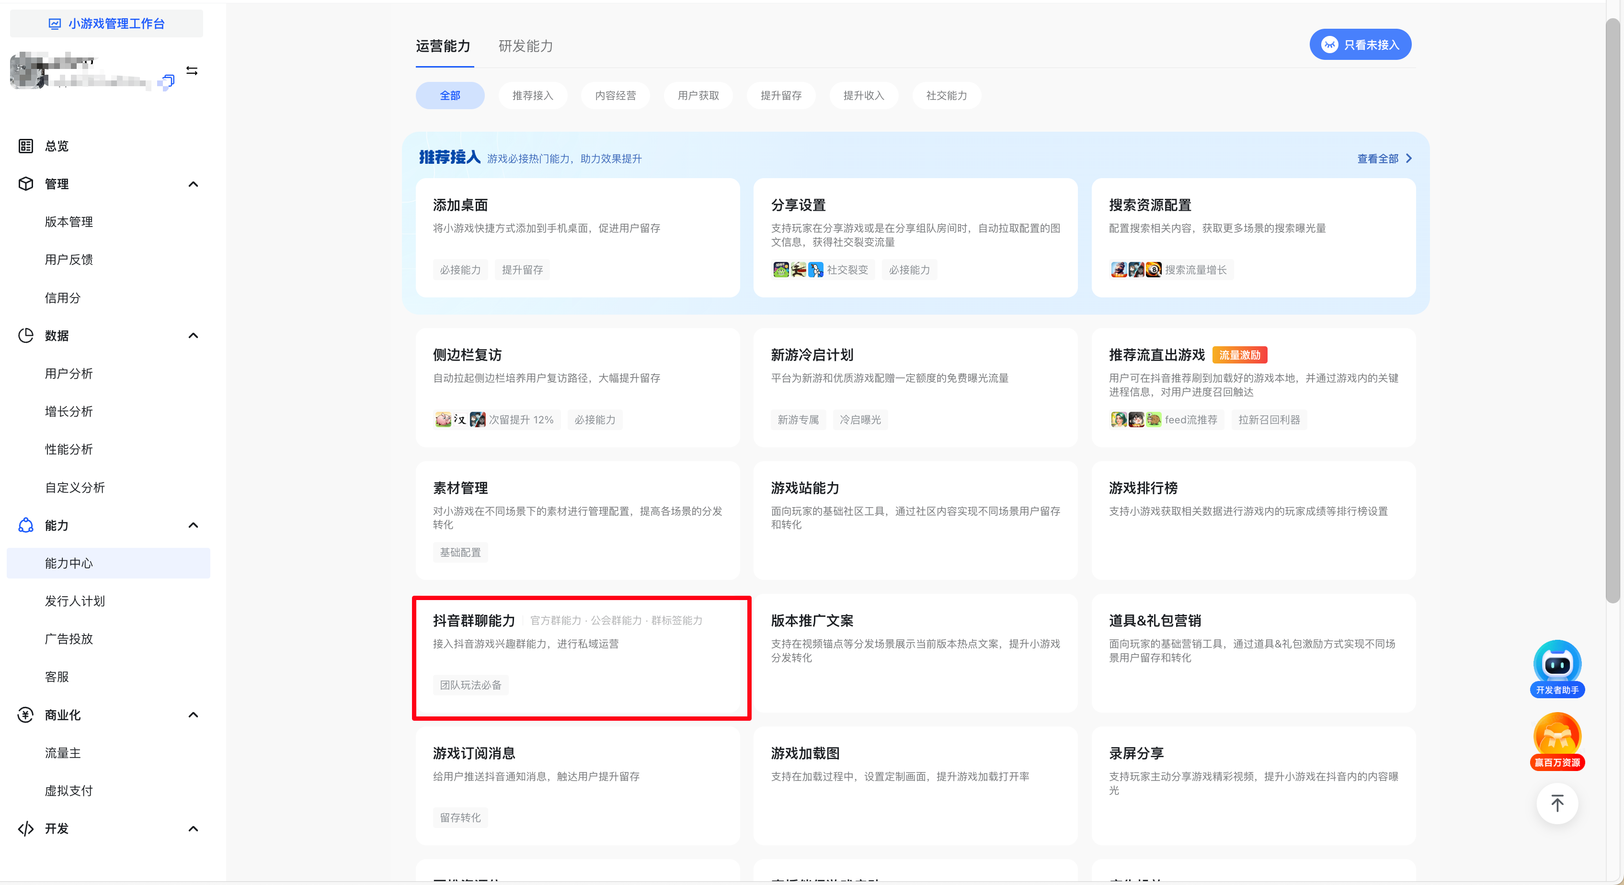1624x885 pixels.
Task: Open 版本管理 in the sidebar
Action: coord(69,222)
